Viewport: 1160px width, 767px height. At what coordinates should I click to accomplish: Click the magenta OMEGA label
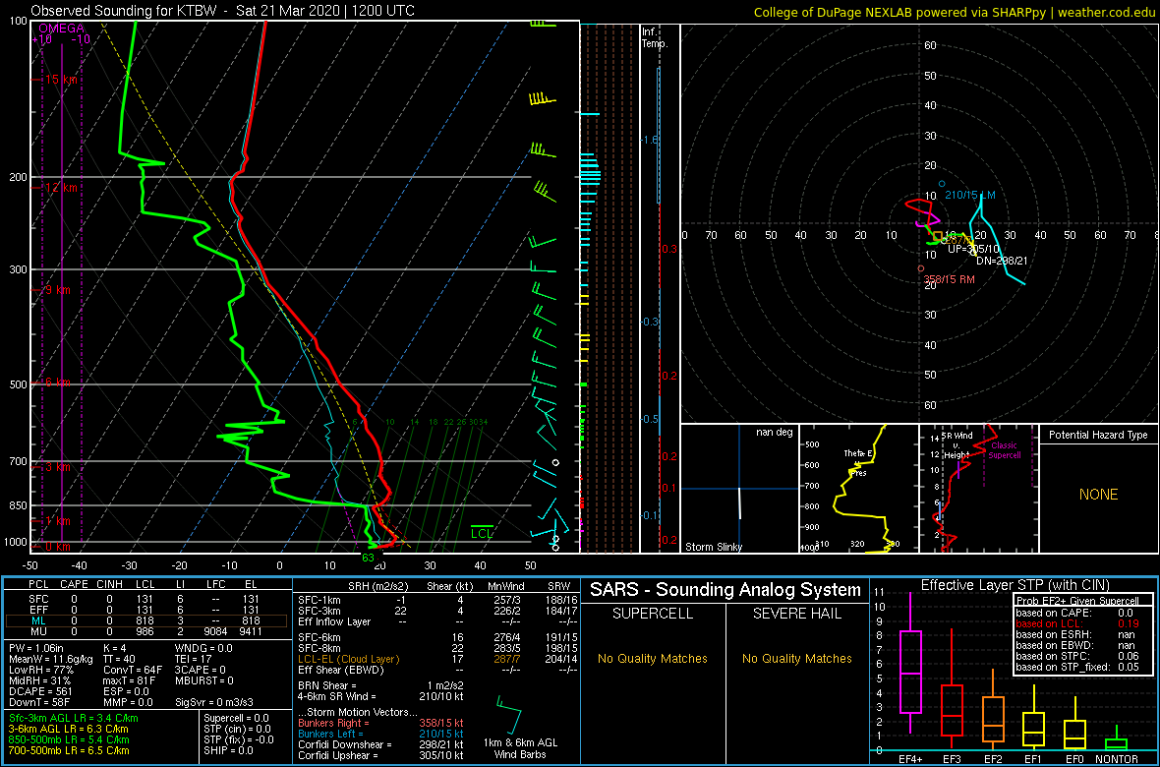61,29
